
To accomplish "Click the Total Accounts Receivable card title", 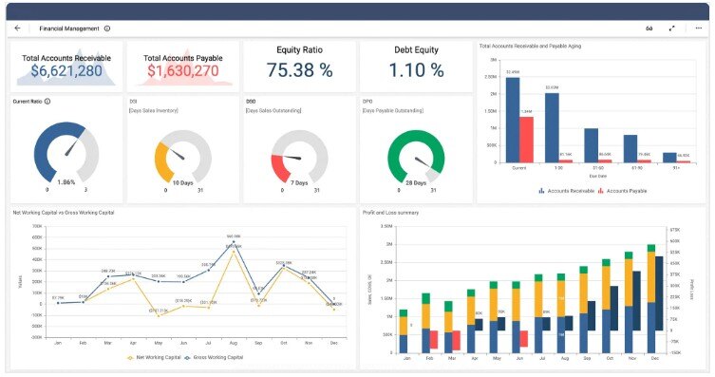I will pos(66,58).
